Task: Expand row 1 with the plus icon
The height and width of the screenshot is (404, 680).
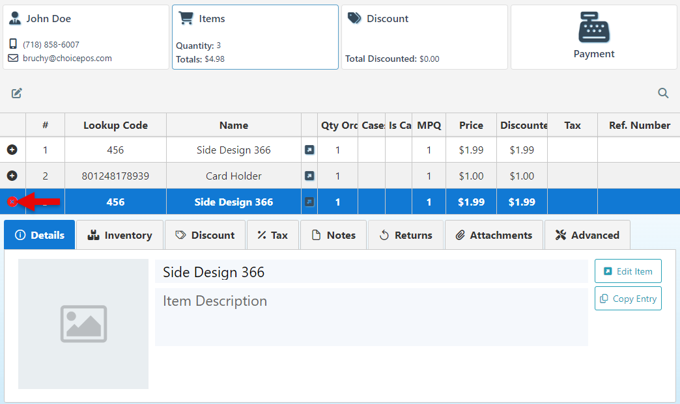Action: point(12,150)
